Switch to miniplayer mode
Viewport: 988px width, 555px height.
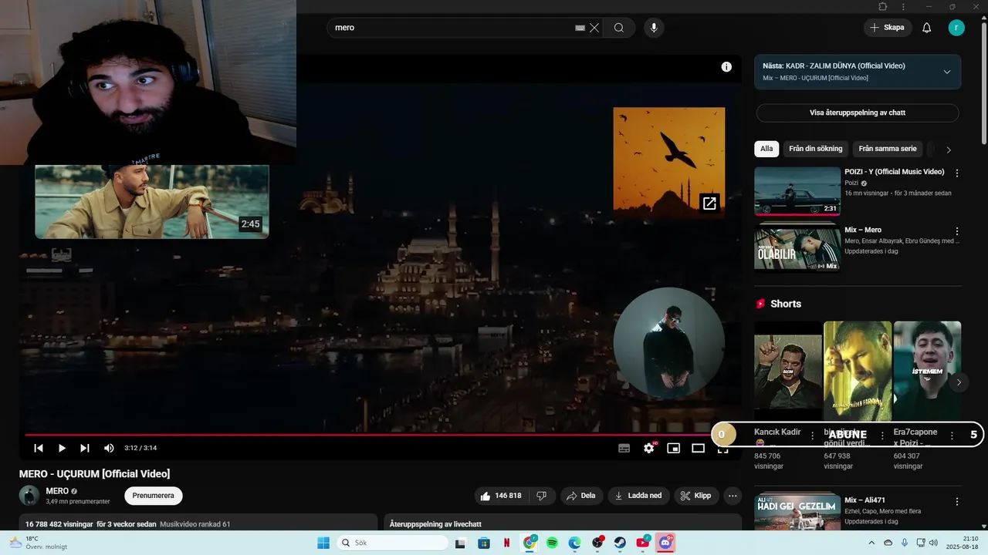[673, 448]
